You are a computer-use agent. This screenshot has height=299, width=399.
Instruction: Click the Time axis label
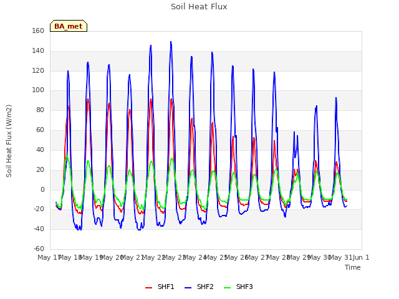click(353, 267)
